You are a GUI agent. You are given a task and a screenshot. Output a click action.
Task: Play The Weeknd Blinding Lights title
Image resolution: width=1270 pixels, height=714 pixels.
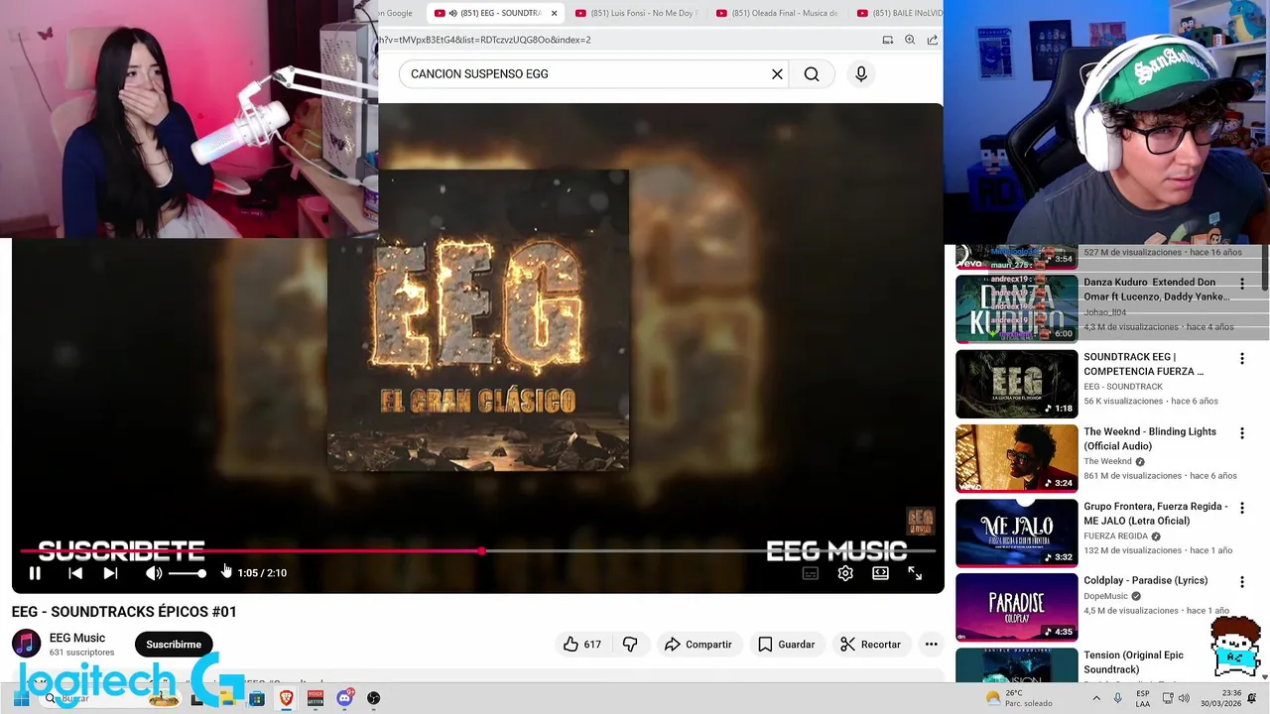tap(1149, 438)
